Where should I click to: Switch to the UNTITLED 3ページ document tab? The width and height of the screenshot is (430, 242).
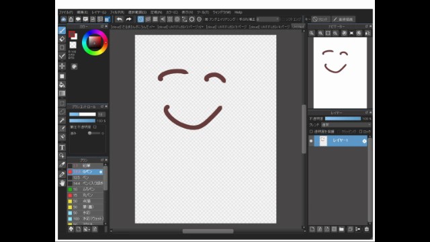226,27
